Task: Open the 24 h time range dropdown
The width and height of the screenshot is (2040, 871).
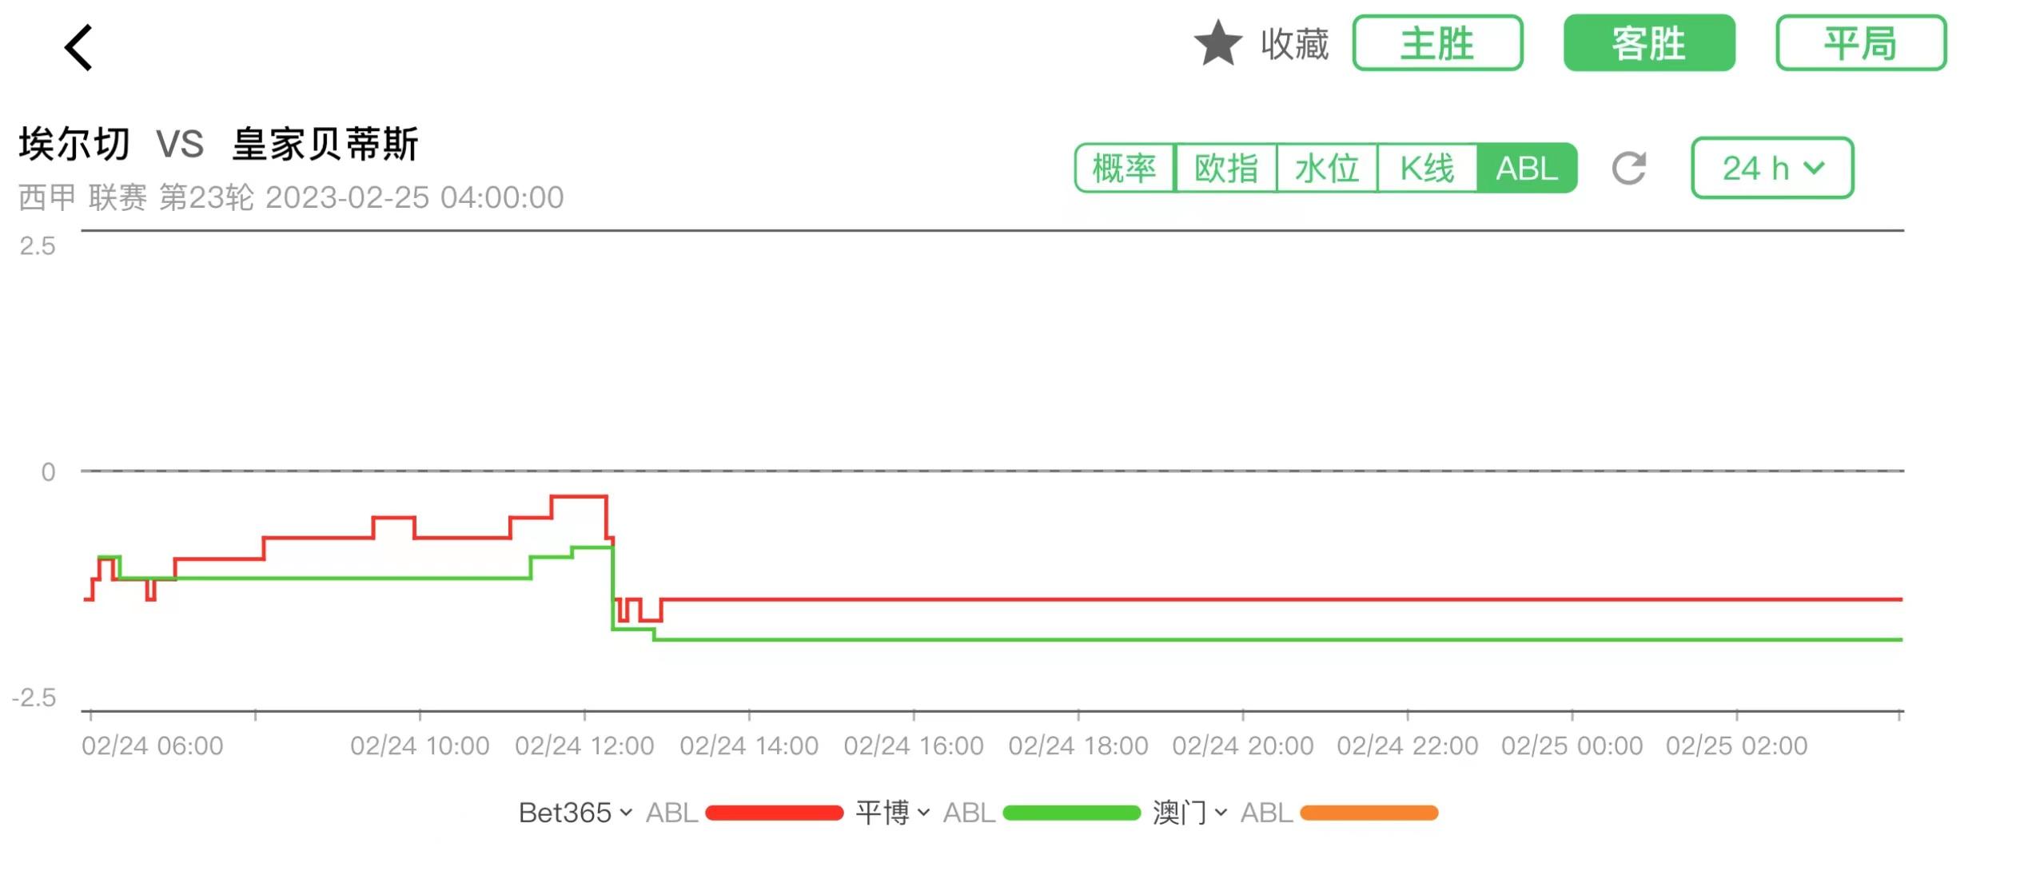Action: [x=1773, y=168]
